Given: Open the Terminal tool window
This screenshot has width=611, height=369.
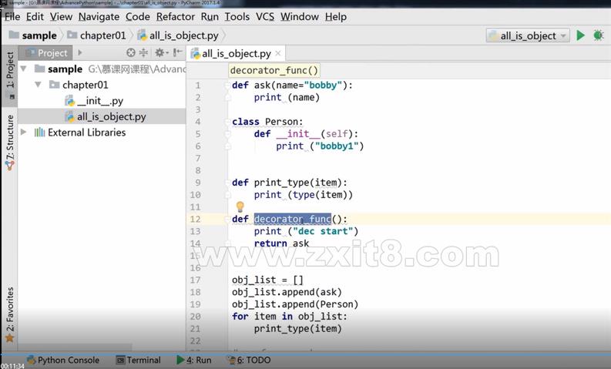Looking at the screenshot, I should [x=139, y=360].
